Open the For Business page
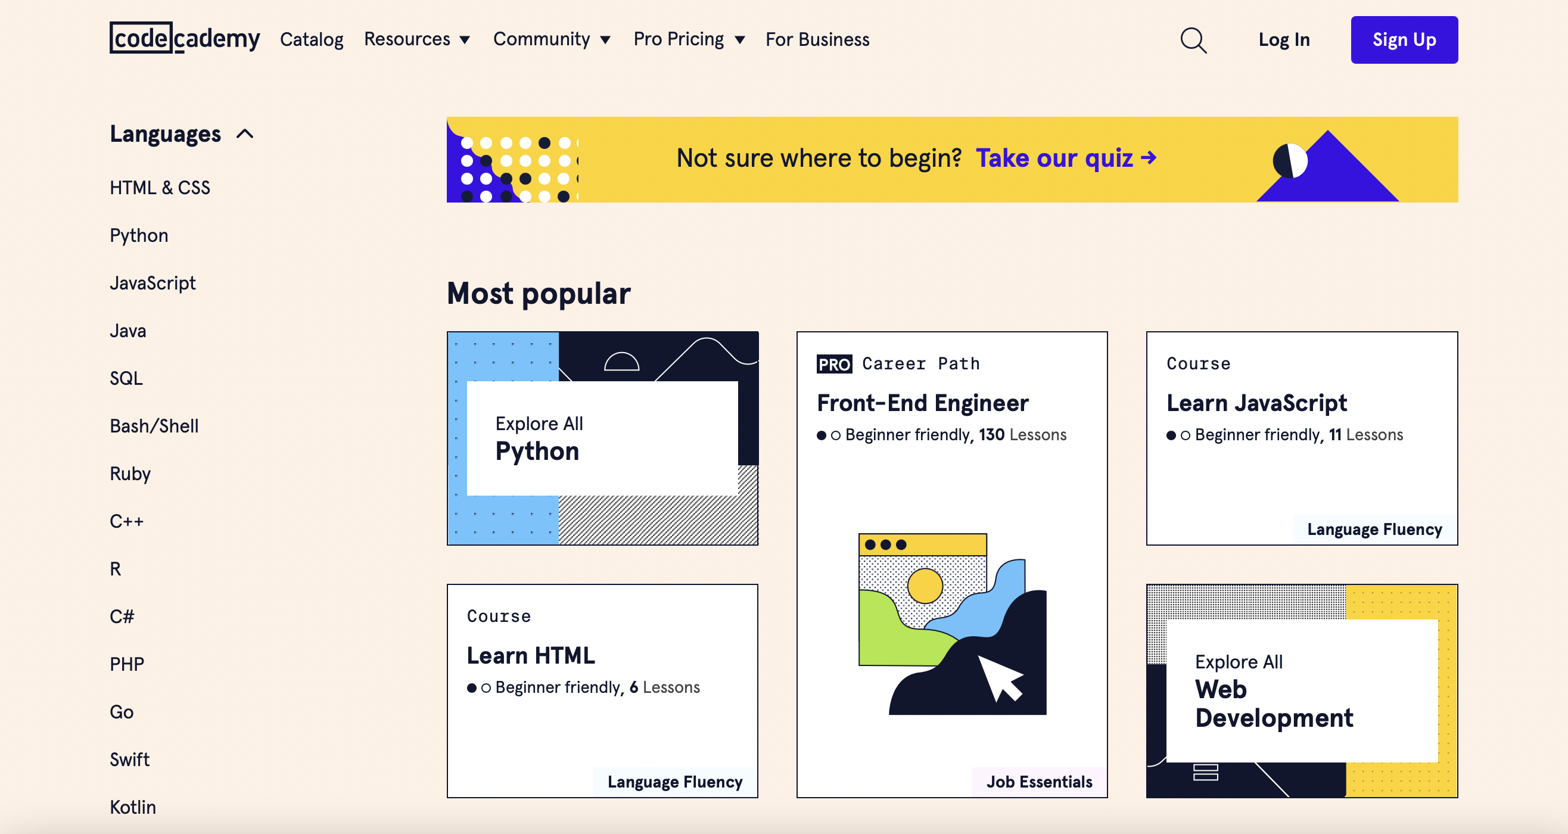 pos(817,39)
